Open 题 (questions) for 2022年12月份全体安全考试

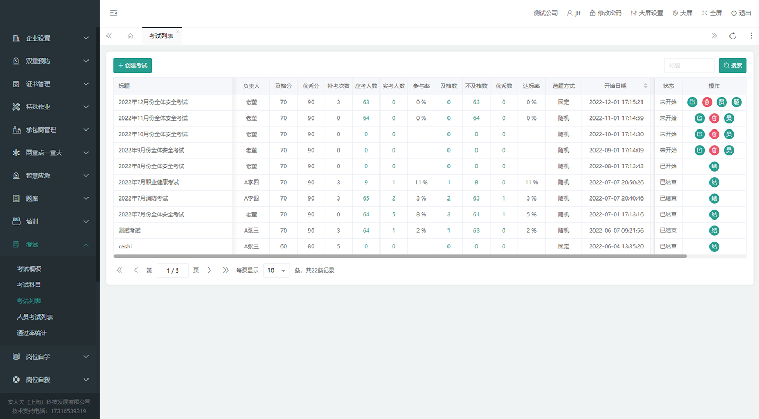coord(736,102)
